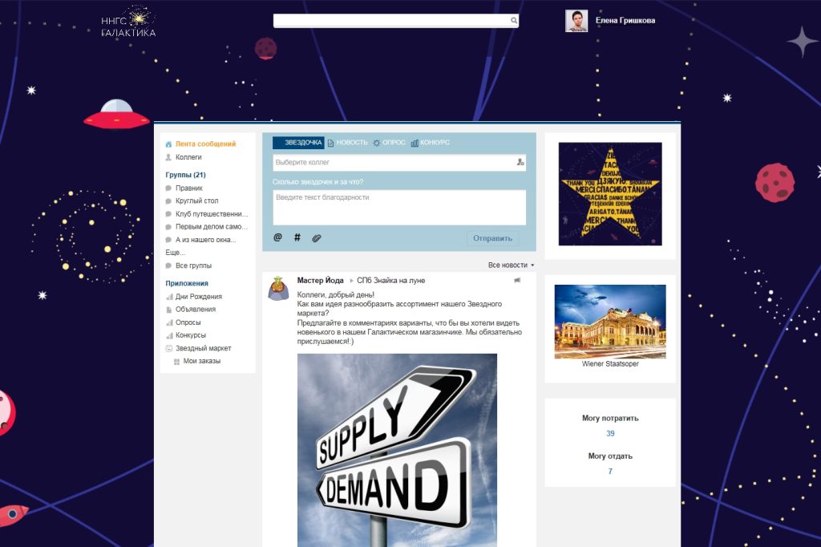Click the Wiener Staatsoper thumbnail image
This screenshot has height=547, width=821.
click(609, 322)
